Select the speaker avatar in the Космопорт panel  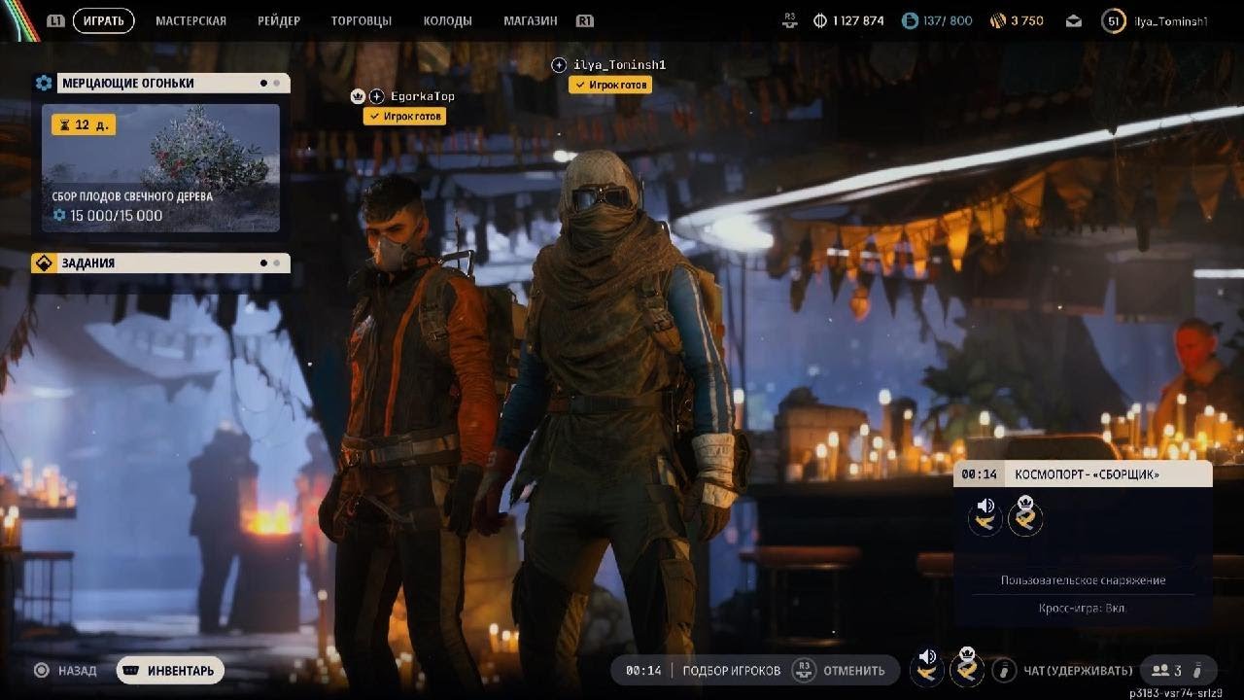[985, 517]
